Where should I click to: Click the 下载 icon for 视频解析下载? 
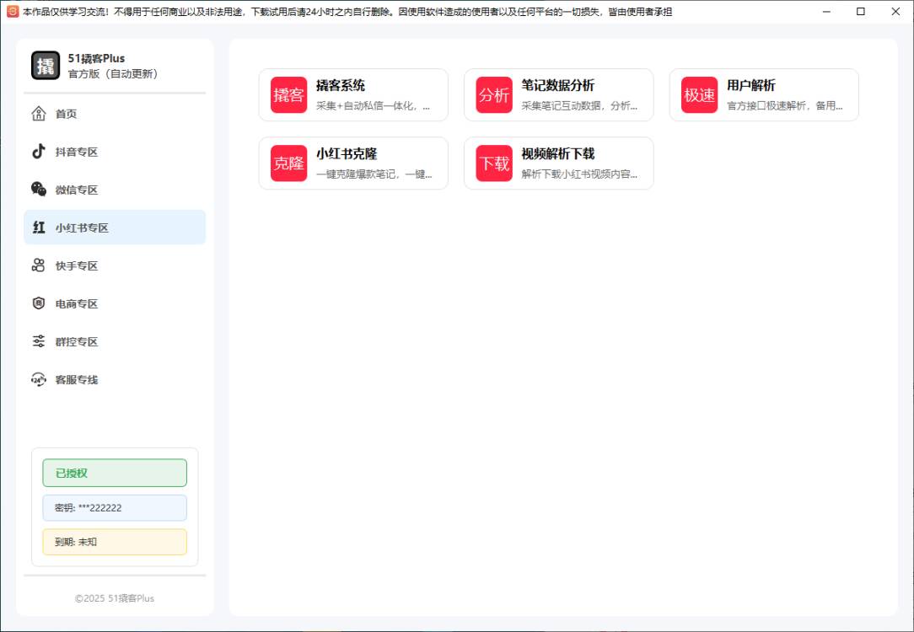(494, 163)
